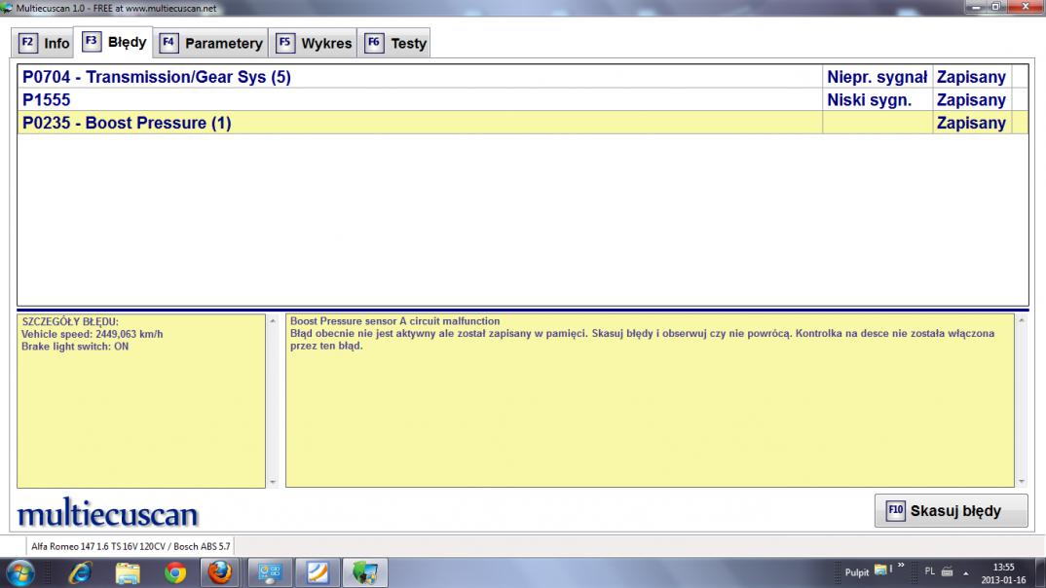
Task: Click the "Vehicle speed: 2449,063 km/h" line
Action: point(93,334)
